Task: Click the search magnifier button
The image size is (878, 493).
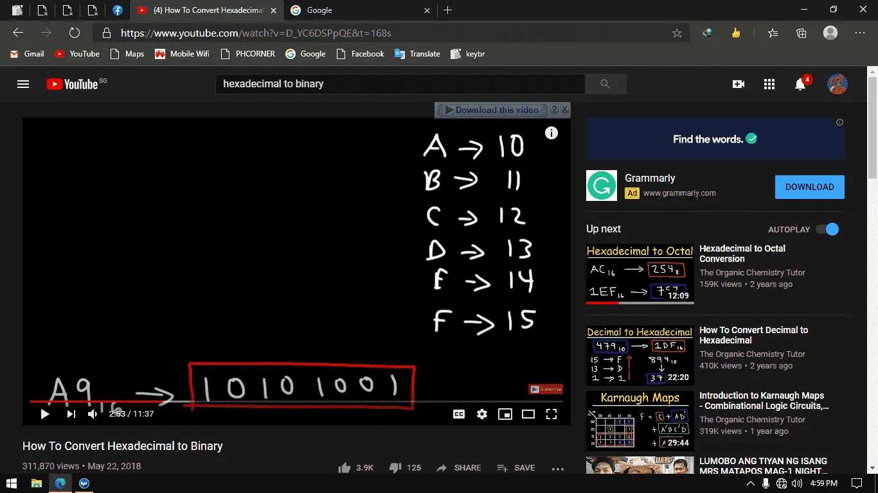Action: pyautogui.click(x=605, y=84)
